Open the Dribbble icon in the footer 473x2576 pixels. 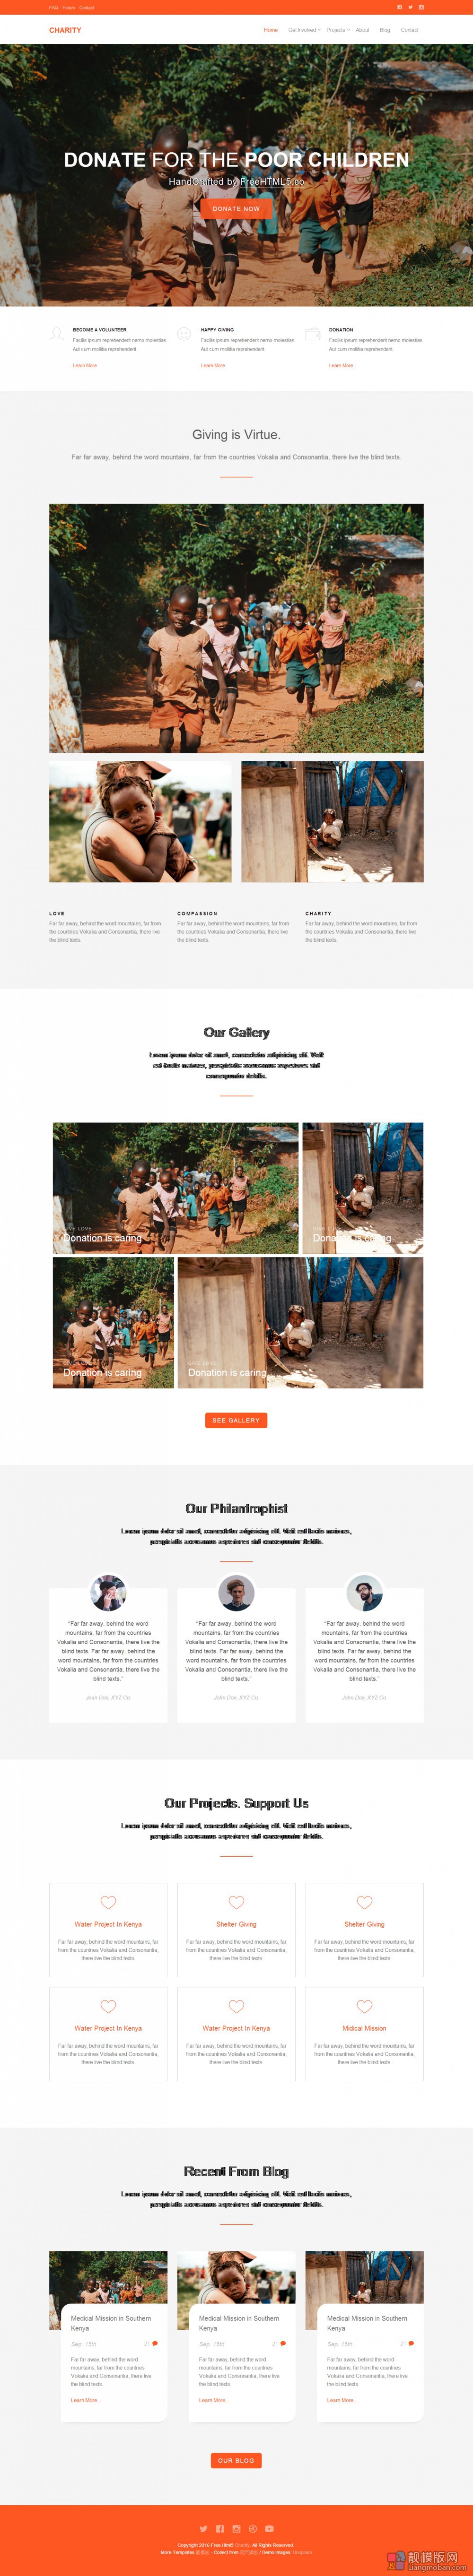pos(253,2529)
